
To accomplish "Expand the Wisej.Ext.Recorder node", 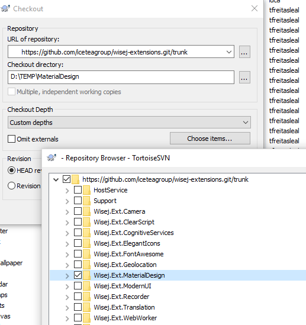I will (x=67, y=297).
